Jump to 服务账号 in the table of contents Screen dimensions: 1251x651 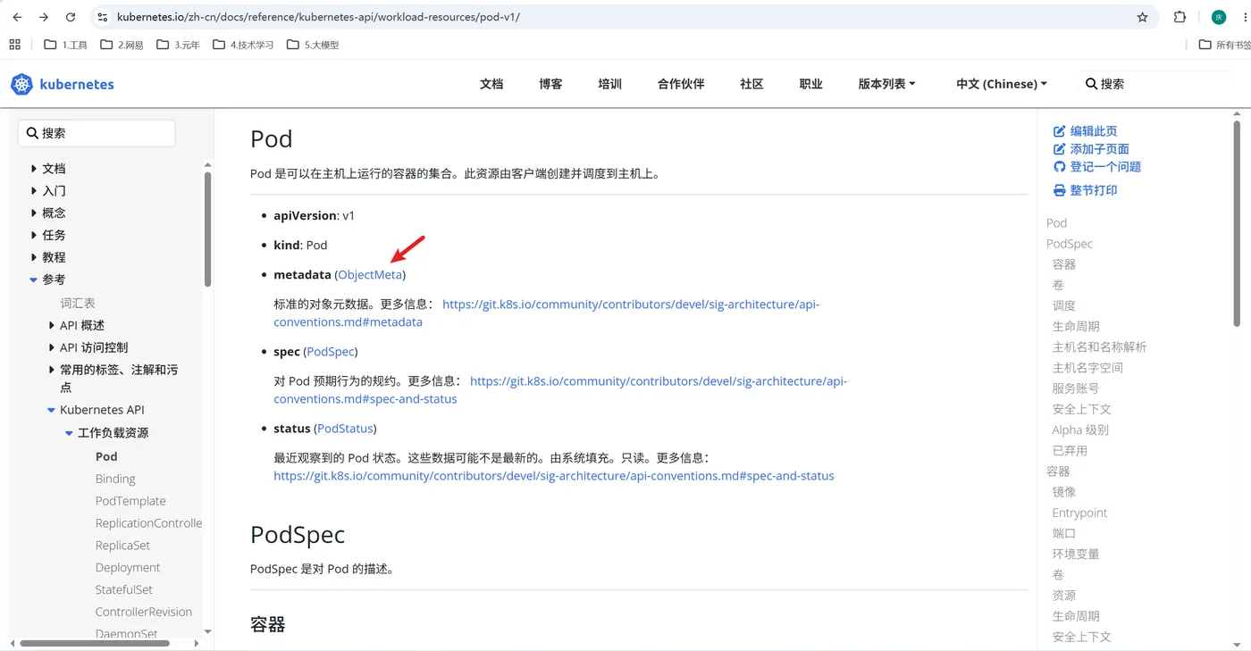click(1076, 388)
